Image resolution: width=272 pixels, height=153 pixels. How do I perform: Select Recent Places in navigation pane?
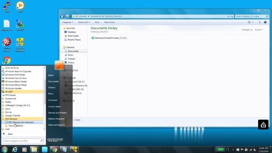(x=74, y=40)
